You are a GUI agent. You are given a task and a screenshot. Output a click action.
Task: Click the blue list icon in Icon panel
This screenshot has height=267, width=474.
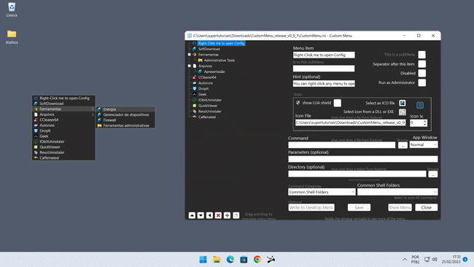click(x=420, y=105)
